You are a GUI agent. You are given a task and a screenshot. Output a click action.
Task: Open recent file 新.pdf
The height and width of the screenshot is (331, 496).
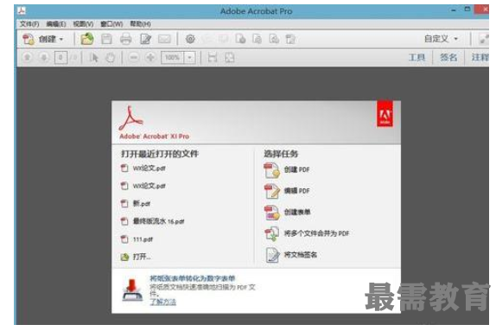[136, 203]
